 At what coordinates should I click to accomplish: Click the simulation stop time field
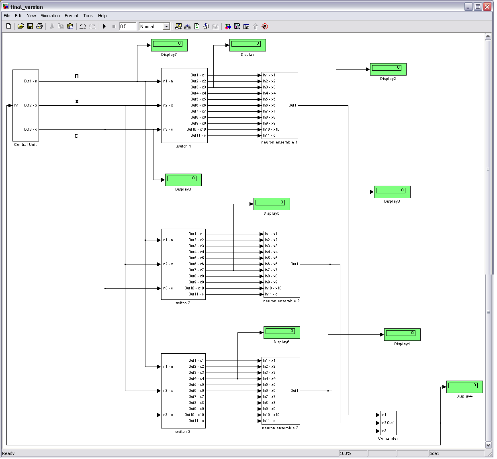click(x=128, y=27)
